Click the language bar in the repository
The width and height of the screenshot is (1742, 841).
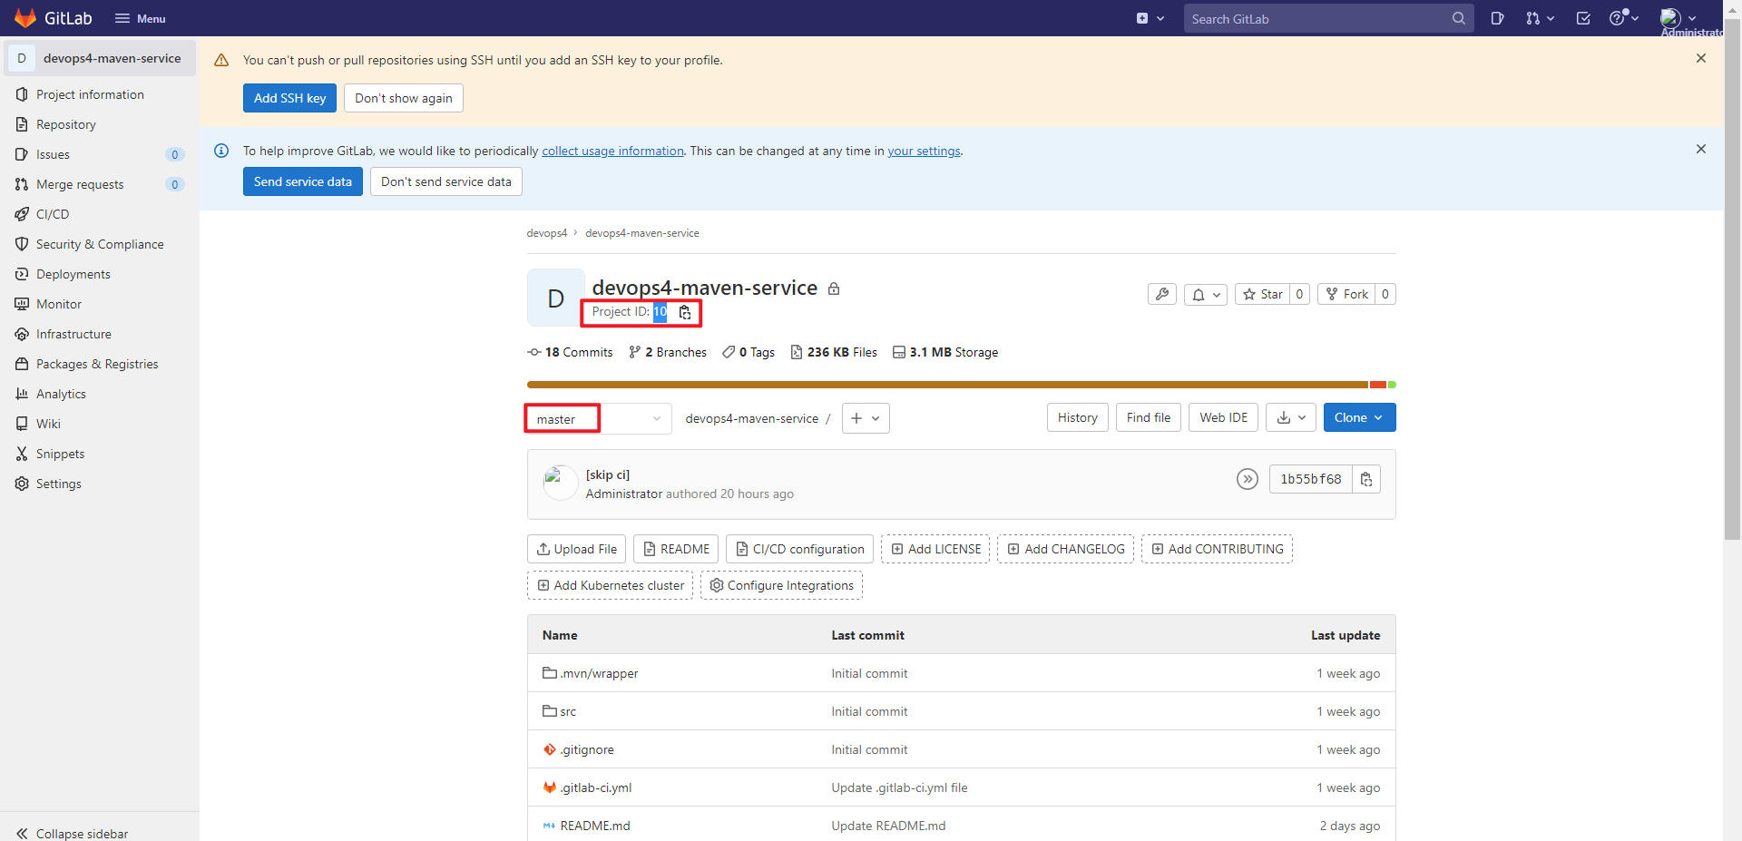pos(961,385)
